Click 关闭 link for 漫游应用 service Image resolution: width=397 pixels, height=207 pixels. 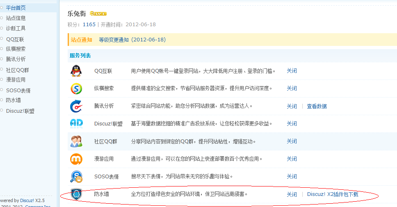[x=292, y=159]
